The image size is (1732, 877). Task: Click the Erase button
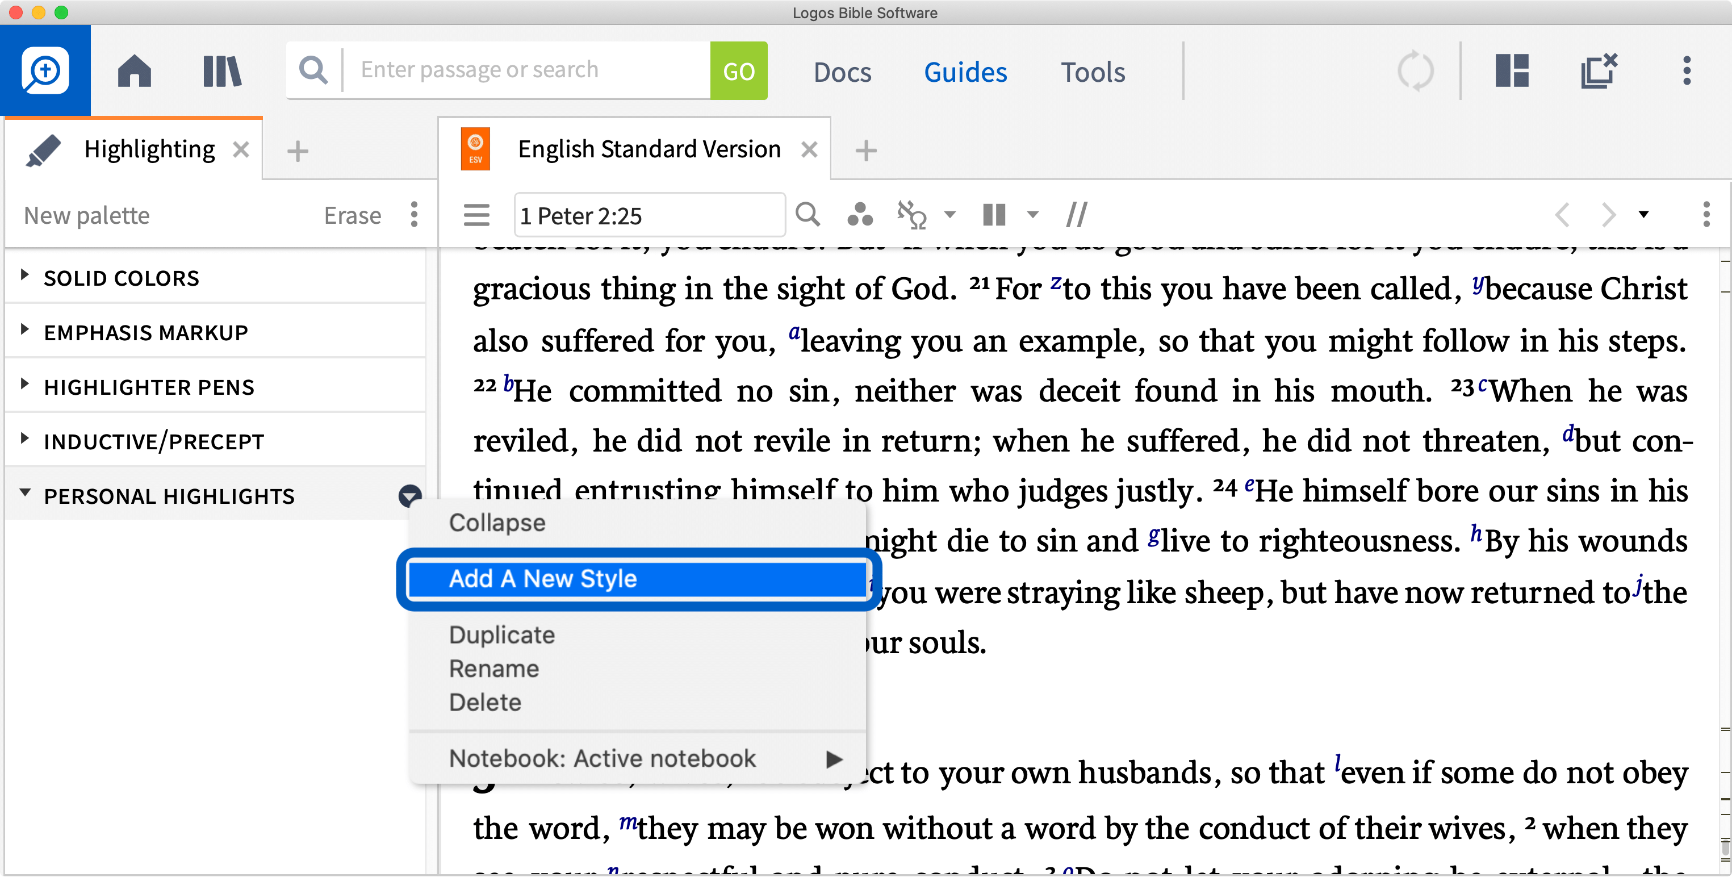pos(352,215)
